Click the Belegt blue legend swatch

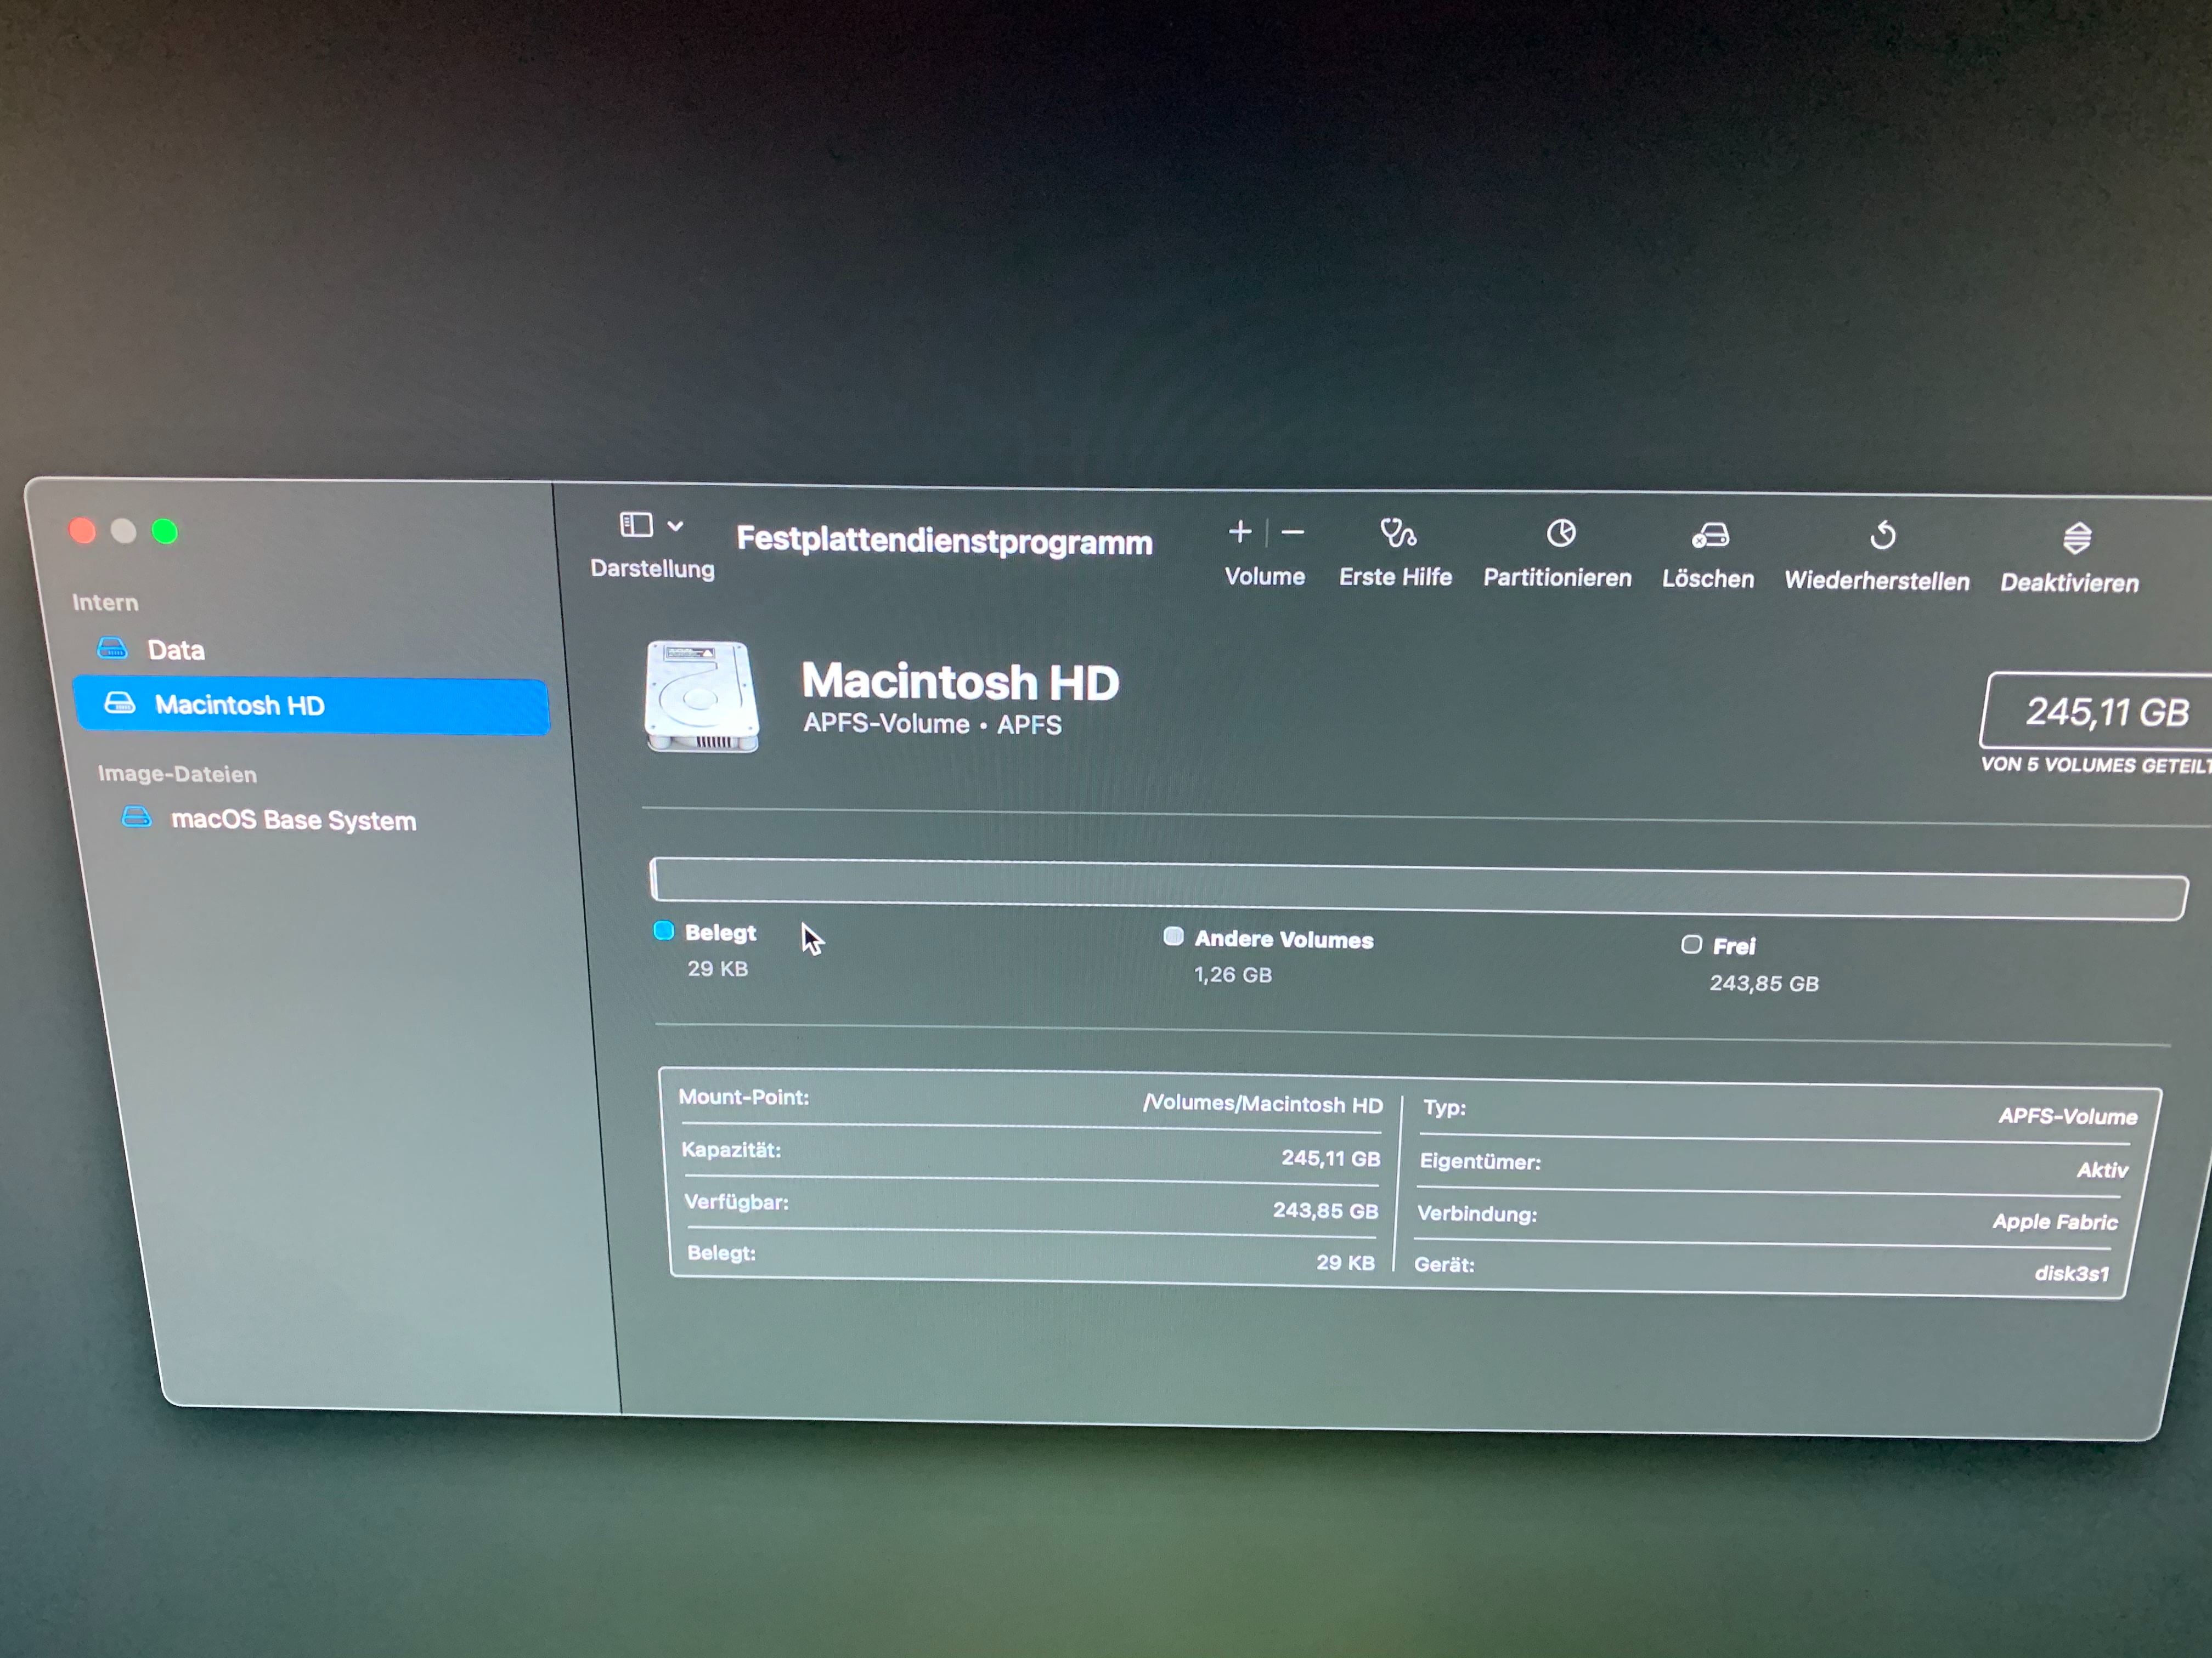click(x=663, y=932)
